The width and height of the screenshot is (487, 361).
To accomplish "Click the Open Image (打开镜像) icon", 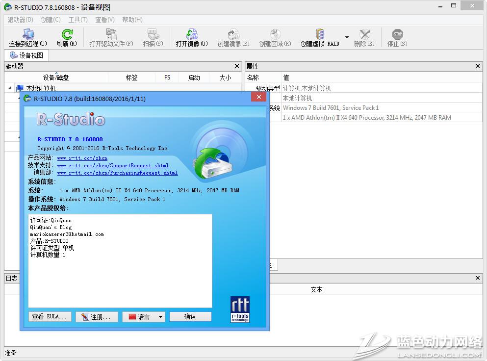I will coord(192,35).
